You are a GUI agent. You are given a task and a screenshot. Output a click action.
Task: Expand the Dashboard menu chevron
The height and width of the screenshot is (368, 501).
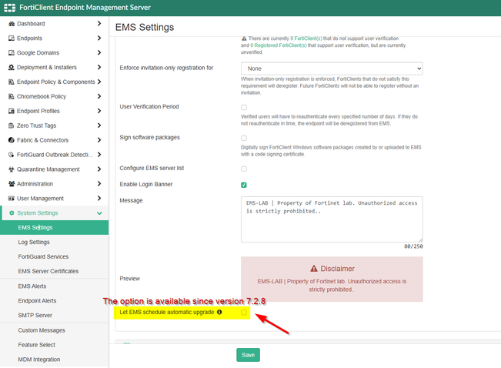point(99,23)
